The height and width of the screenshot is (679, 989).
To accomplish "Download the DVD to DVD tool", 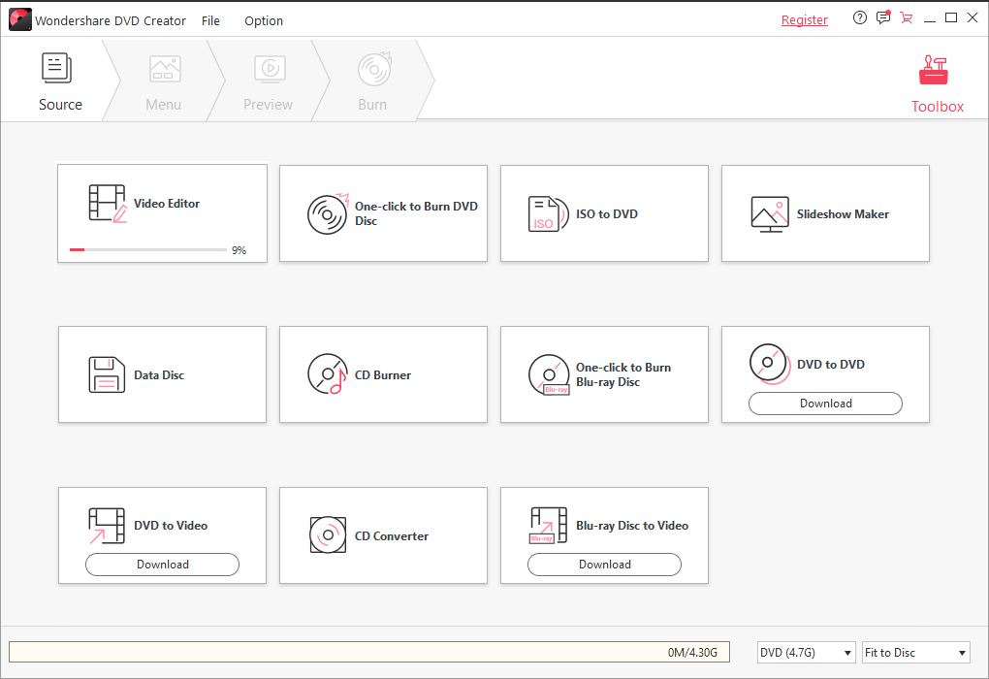I will (x=826, y=404).
